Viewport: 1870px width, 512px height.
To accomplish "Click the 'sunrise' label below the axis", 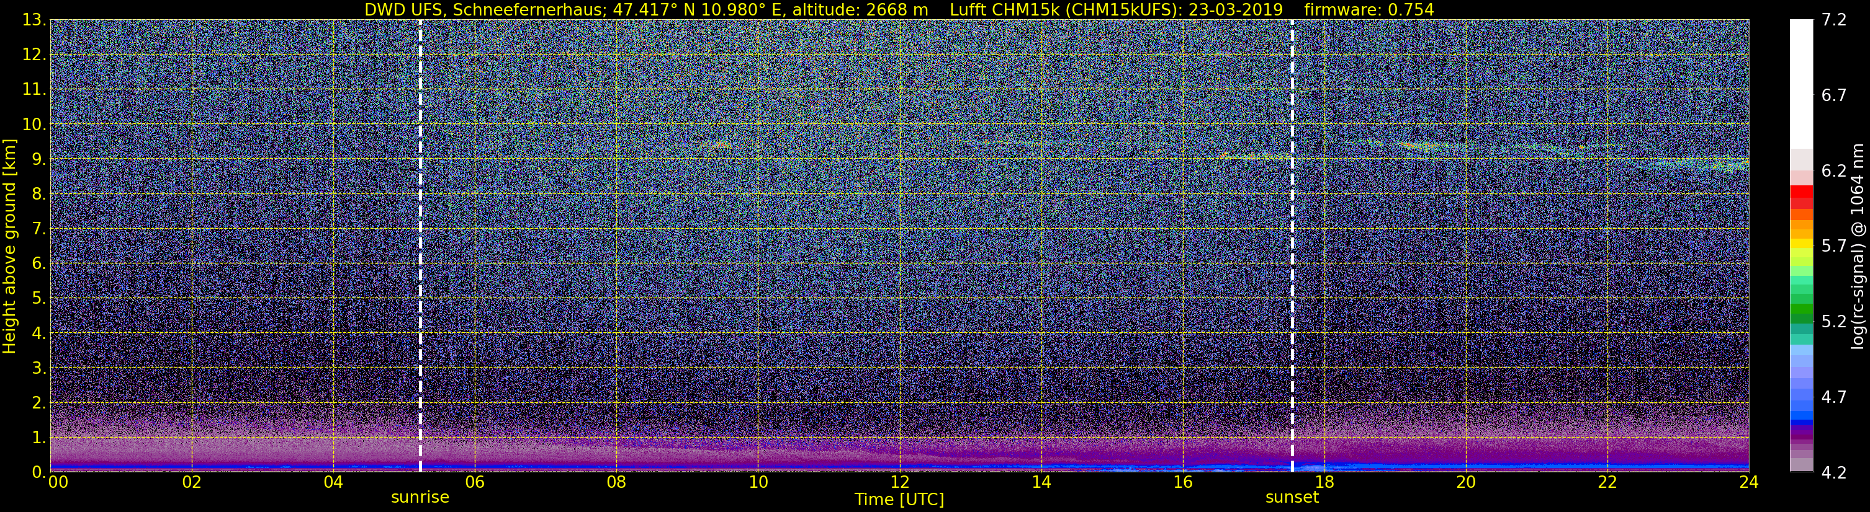I will click(x=420, y=498).
